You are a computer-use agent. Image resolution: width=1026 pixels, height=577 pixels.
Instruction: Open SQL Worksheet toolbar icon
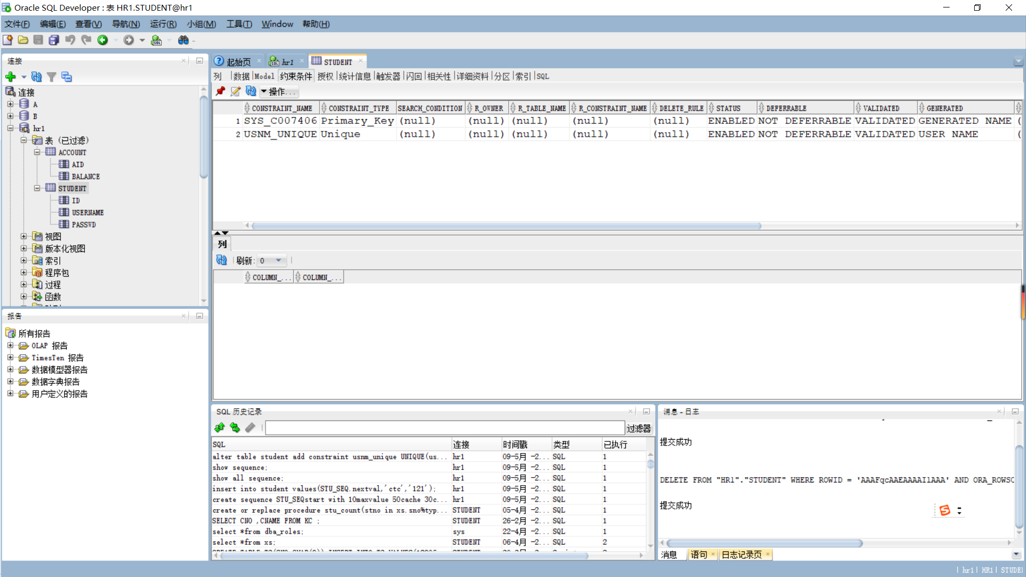[156, 40]
